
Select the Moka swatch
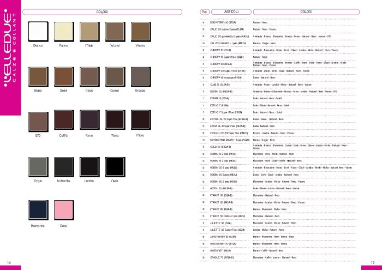coord(115,120)
